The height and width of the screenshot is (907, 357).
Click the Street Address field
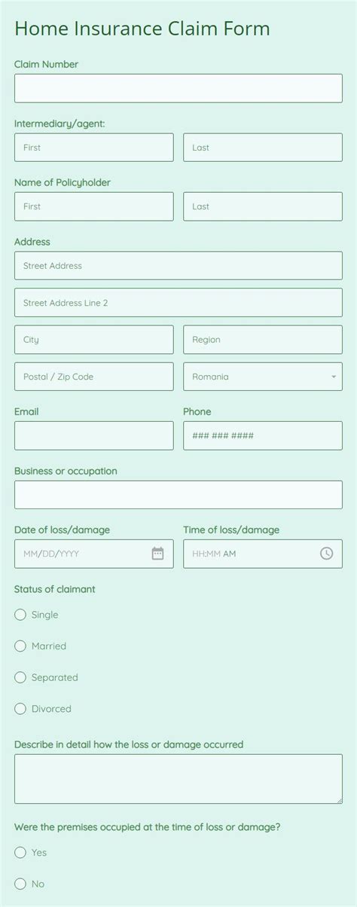tap(178, 266)
